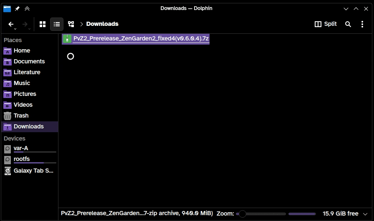Click the 15.9 GiB free text
Viewport: 374px width, 221px height.
click(x=340, y=213)
